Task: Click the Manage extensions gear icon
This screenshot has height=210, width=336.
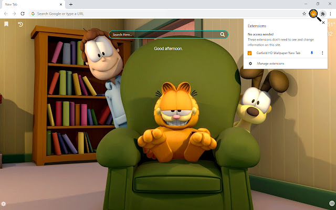Action: [250, 64]
